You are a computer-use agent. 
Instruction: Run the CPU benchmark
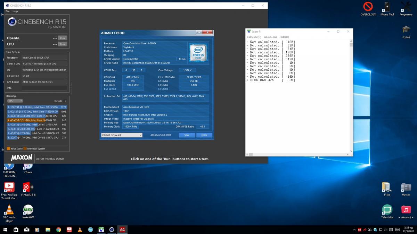[62, 44]
